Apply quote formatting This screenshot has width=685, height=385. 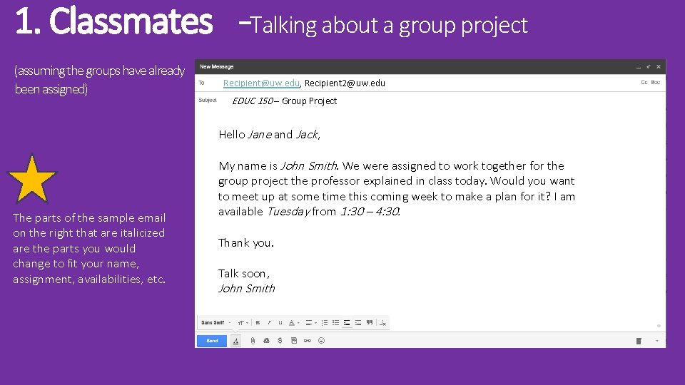pyautogui.click(x=370, y=322)
